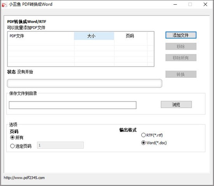Image resolution: width=214 pixels, height=186 pixels.
Task: Click the conversion progress bar
Action: click(x=84, y=83)
